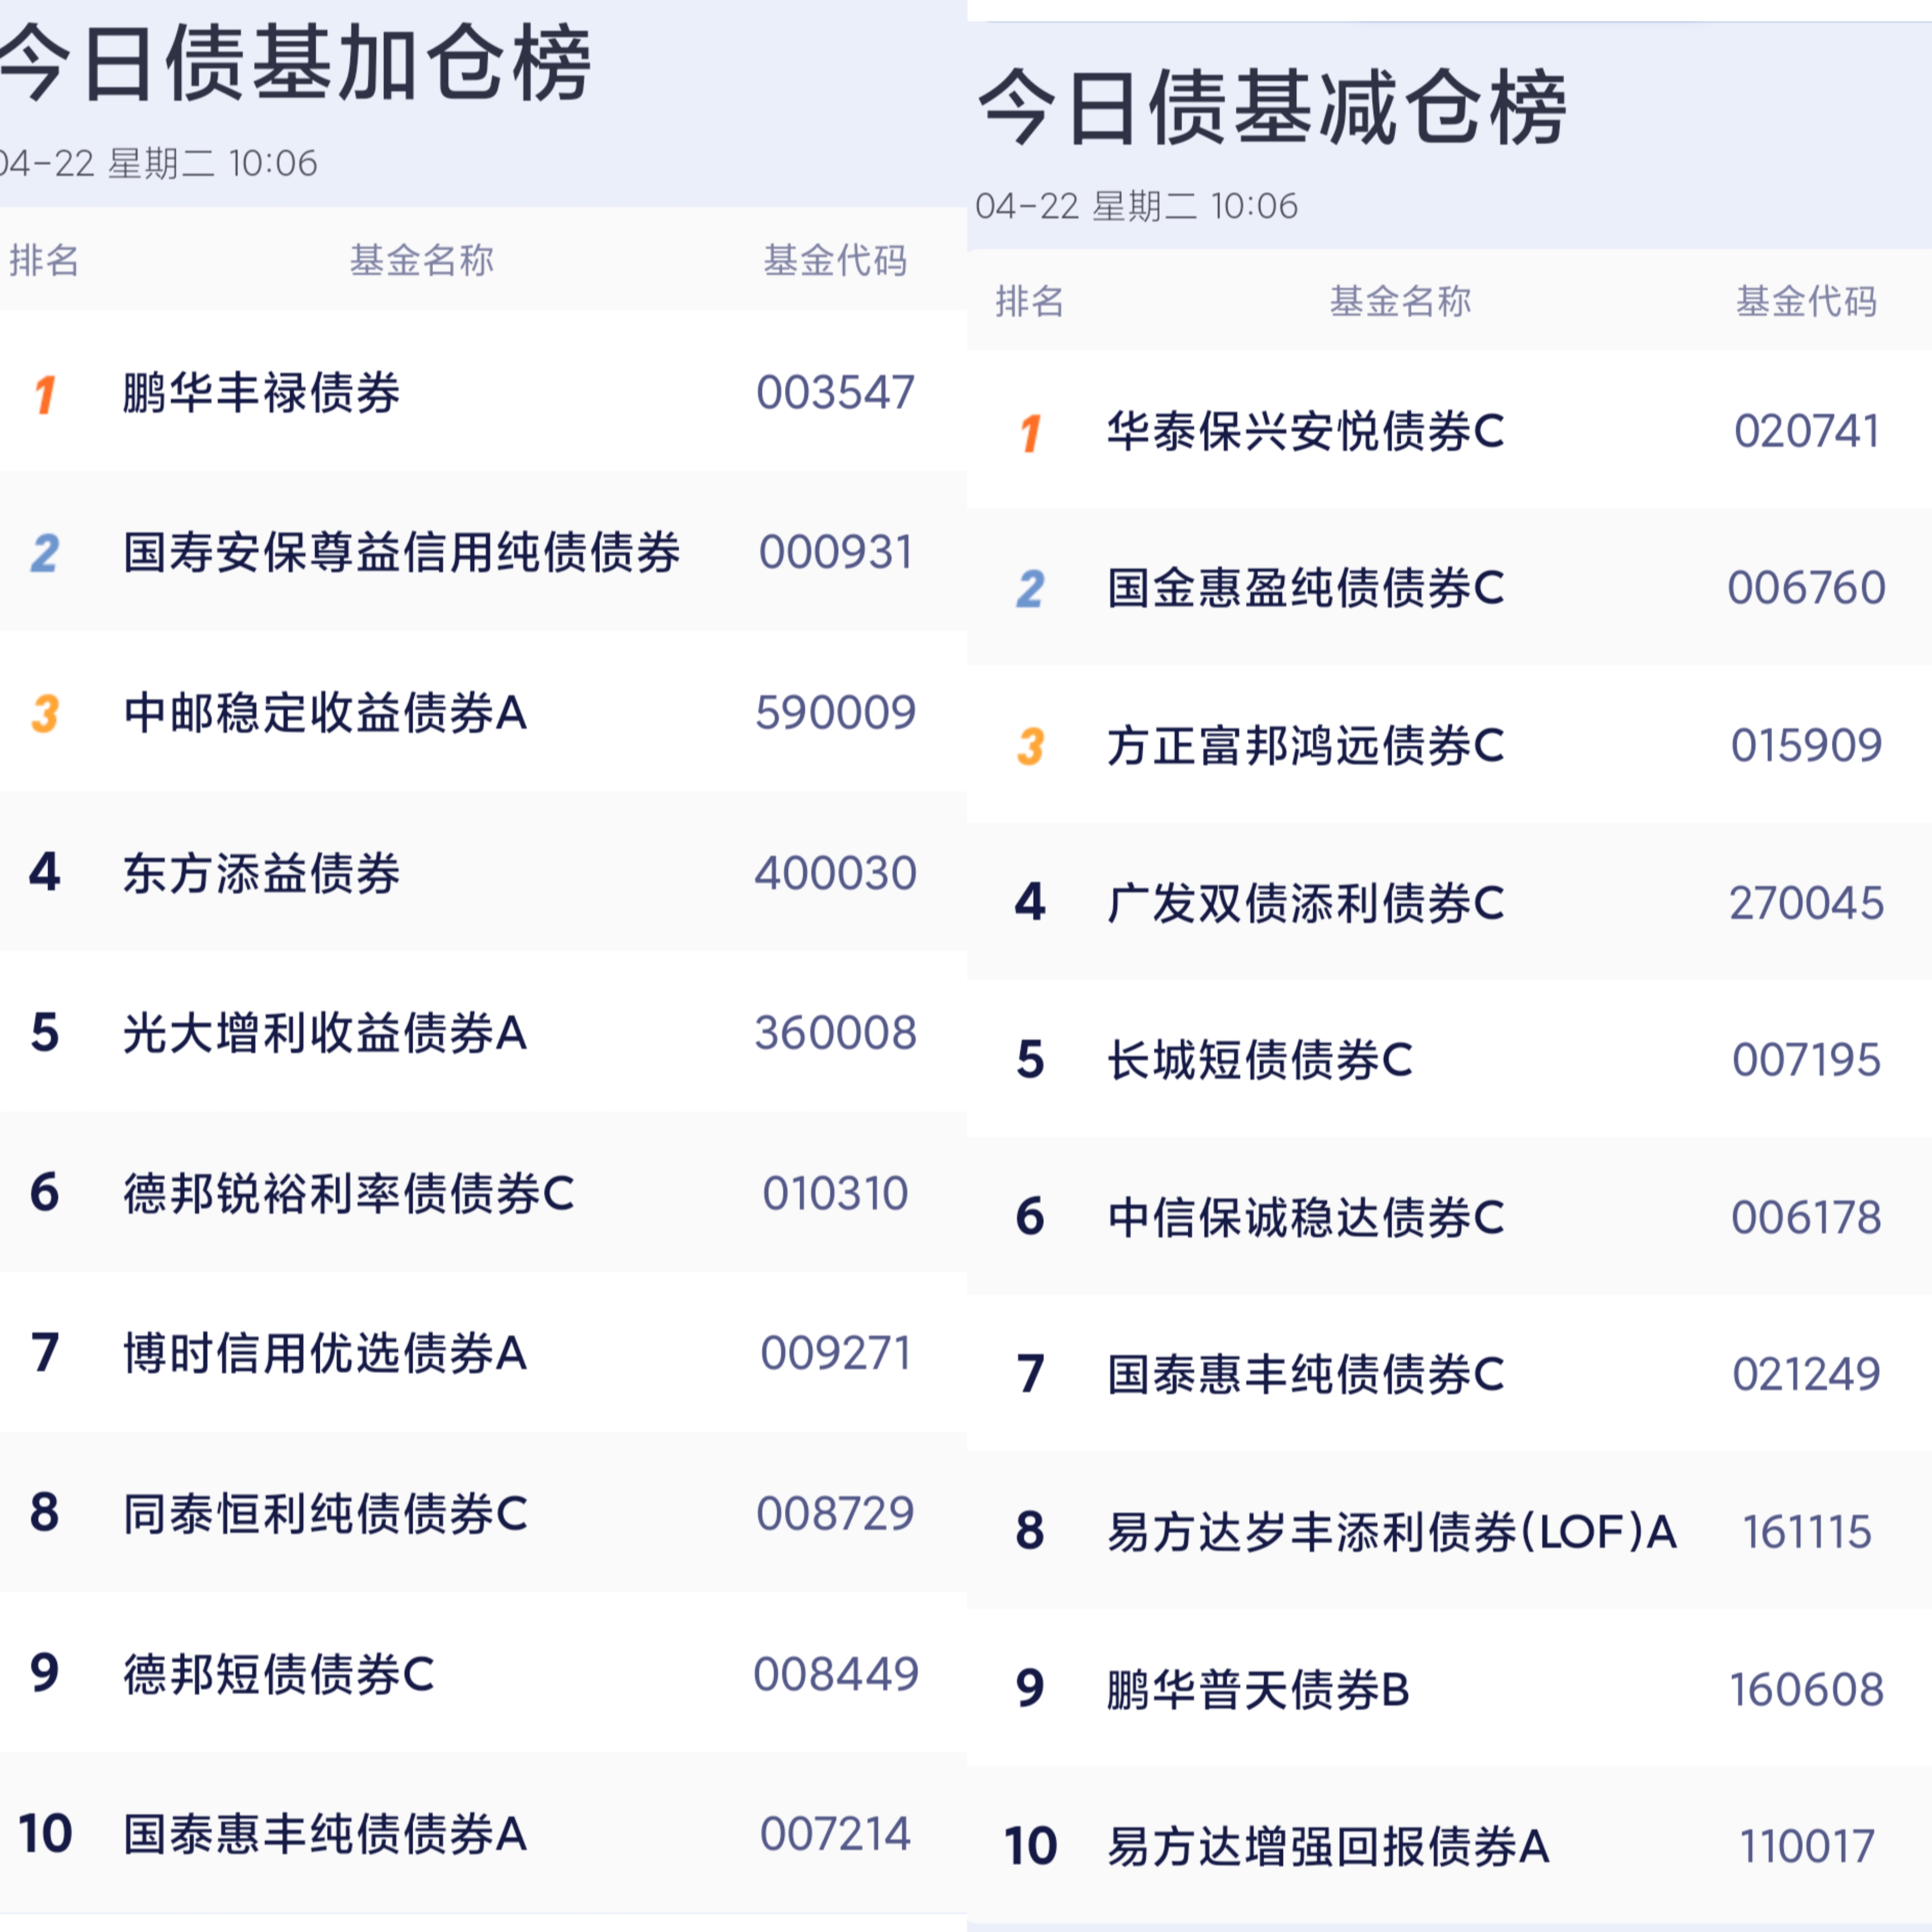Image resolution: width=1932 pixels, height=1932 pixels.
Task: Open 德邦锐裕利率债债券C
Action: 348,1193
